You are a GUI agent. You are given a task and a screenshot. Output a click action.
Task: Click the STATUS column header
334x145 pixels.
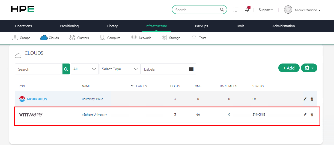click(x=258, y=86)
